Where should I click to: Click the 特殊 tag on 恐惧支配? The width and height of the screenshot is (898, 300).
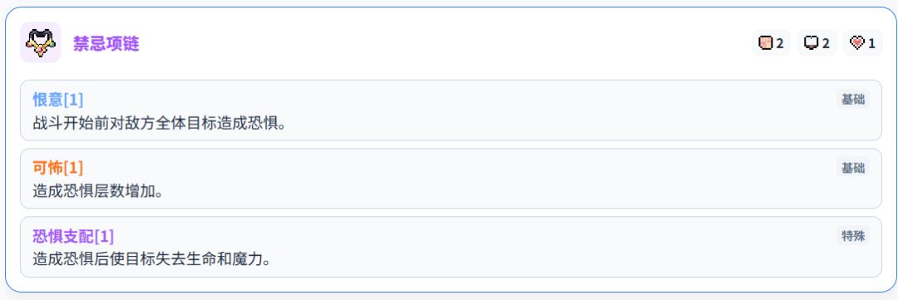tap(853, 235)
